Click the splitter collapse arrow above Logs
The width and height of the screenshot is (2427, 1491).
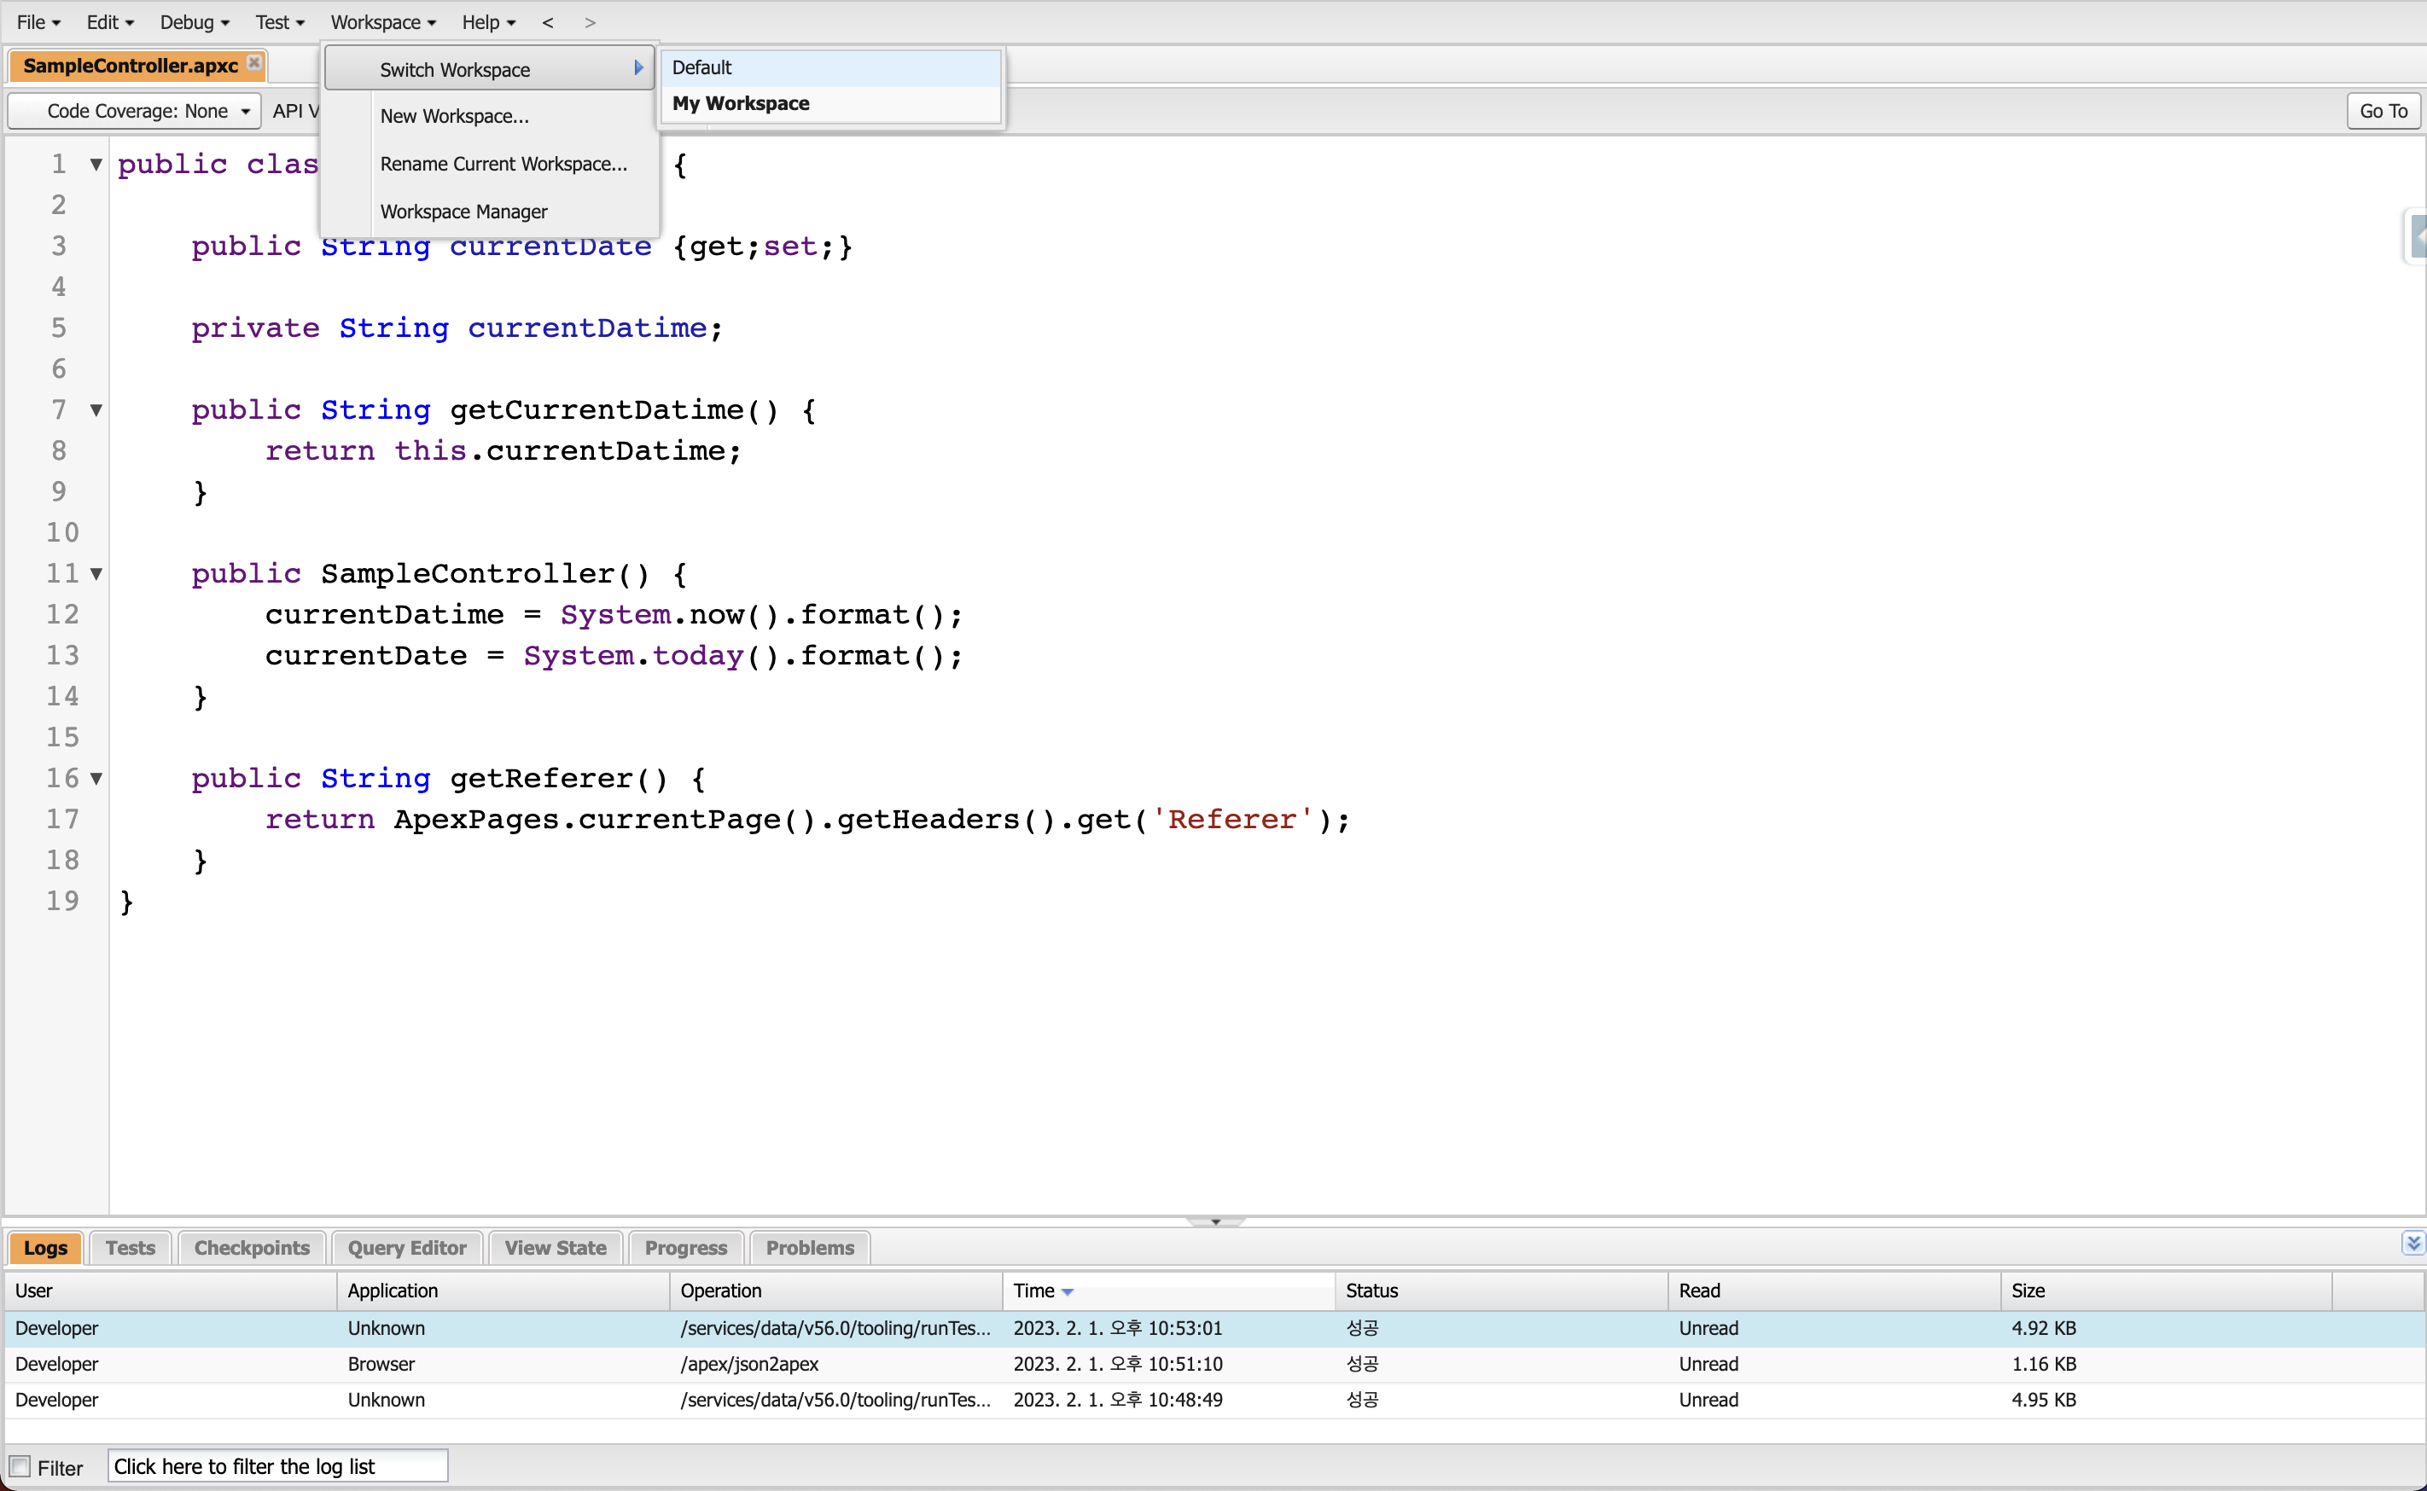coord(1214,1221)
